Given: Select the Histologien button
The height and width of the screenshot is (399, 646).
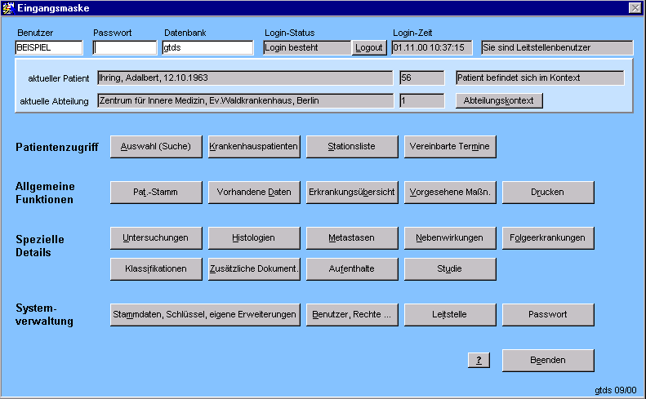Looking at the screenshot, I should [254, 238].
